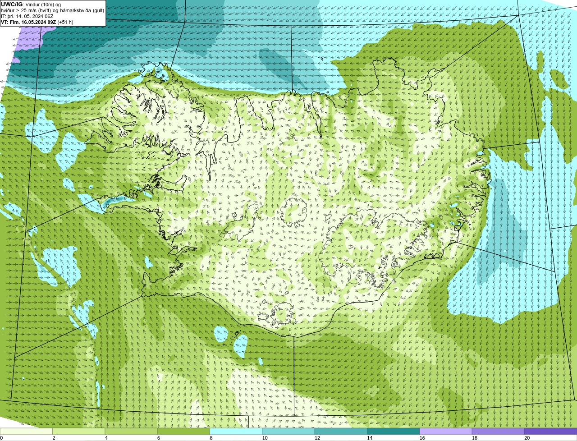
Task: Click the legend scale label "16"
Action: [422, 438]
